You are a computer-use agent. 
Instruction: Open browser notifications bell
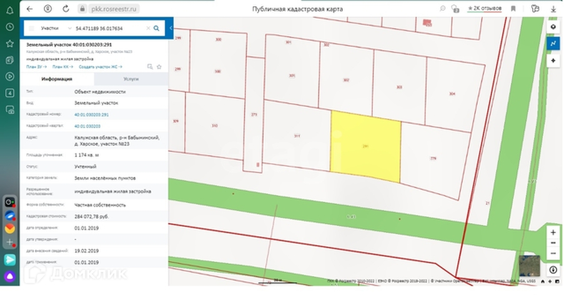tap(10, 11)
